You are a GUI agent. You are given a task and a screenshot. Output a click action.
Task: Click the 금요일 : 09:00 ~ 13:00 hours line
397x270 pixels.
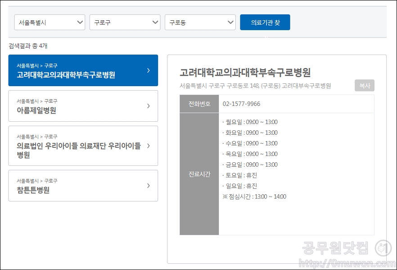coord(250,165)
